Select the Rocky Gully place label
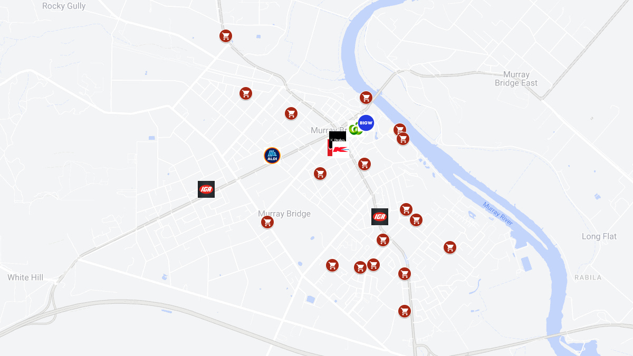 64,6
